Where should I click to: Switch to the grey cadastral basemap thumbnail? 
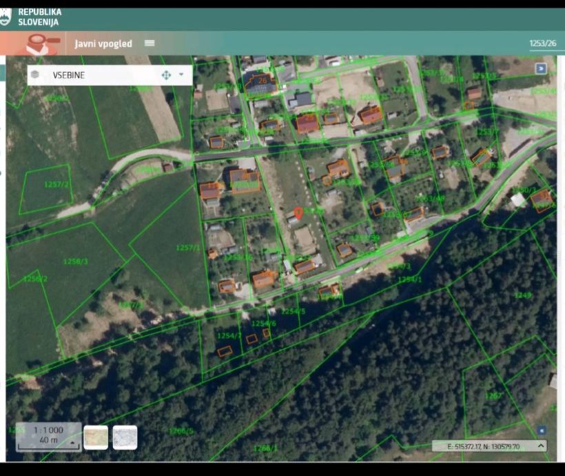125,437
